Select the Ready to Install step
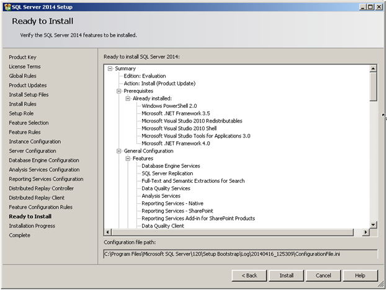This screenshot has width=387, height=290. click(30, 216)
